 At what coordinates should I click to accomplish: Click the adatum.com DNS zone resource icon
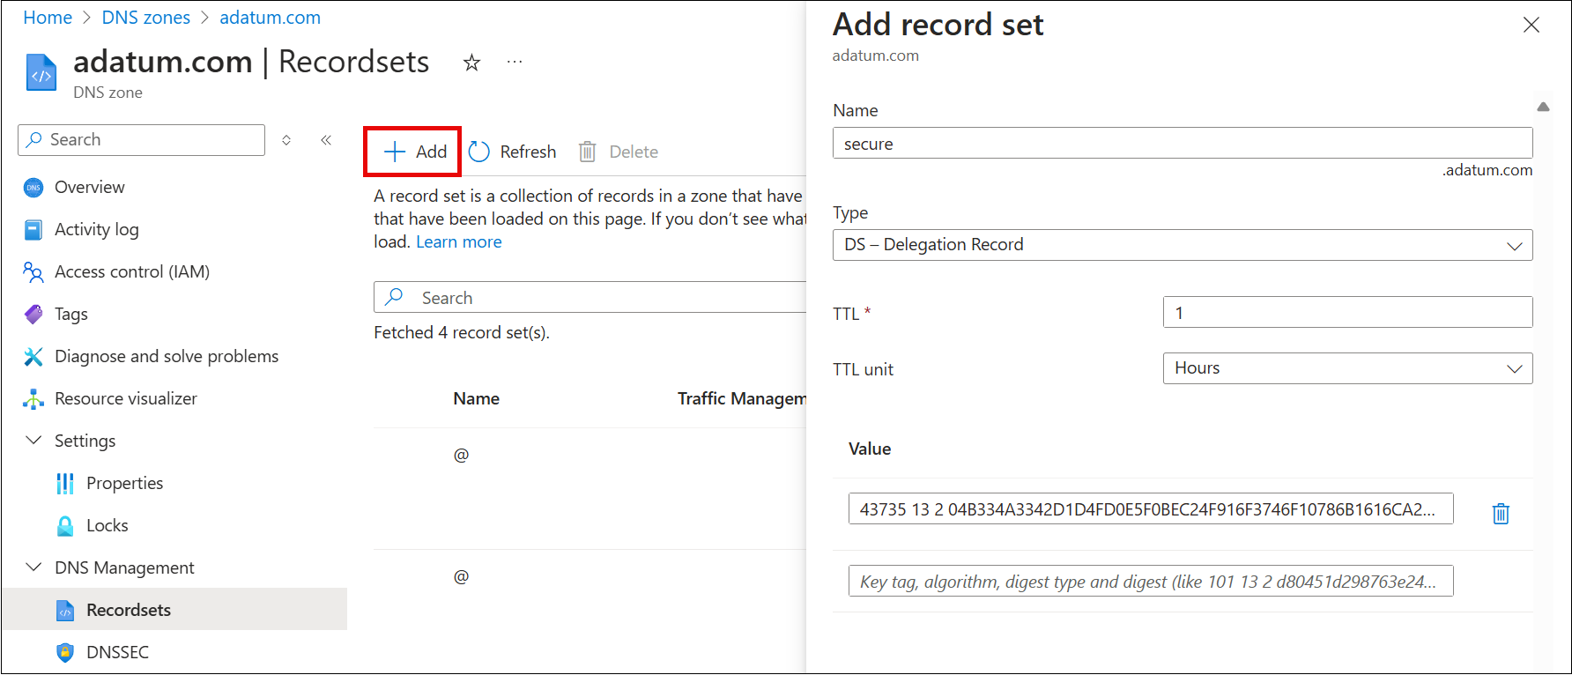tap(41, 73)
